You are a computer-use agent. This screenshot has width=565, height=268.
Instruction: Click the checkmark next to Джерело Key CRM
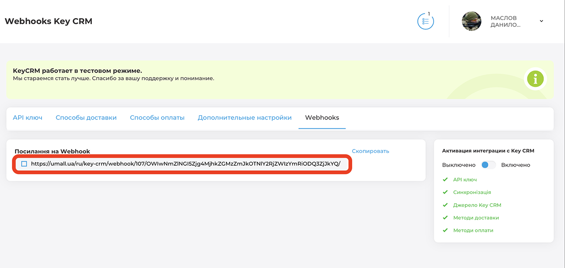click(x=445, y=205)
